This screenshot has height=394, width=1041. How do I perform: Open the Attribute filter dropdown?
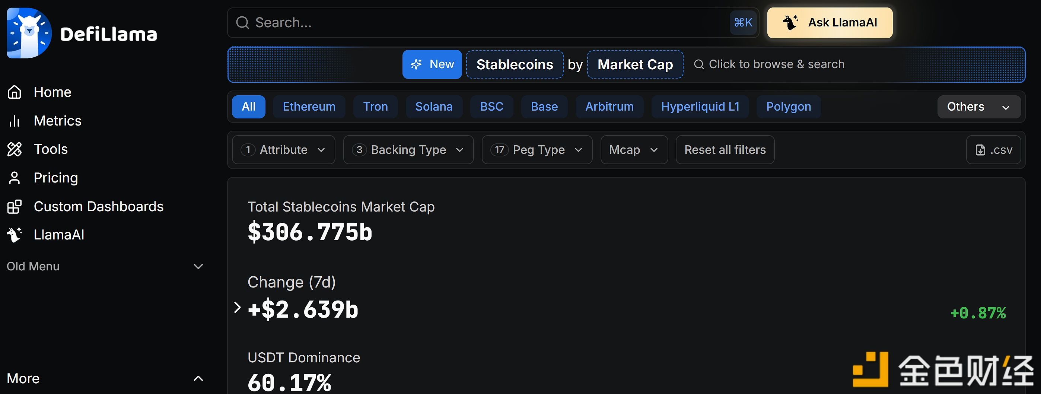283,150
